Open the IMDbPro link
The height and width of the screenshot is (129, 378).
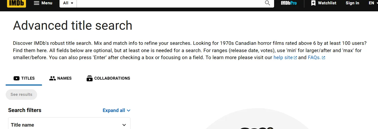point(289,3)
